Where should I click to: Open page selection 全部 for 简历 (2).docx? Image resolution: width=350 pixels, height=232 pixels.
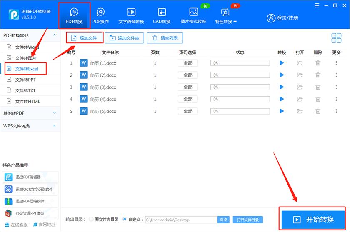pos(188,75)
